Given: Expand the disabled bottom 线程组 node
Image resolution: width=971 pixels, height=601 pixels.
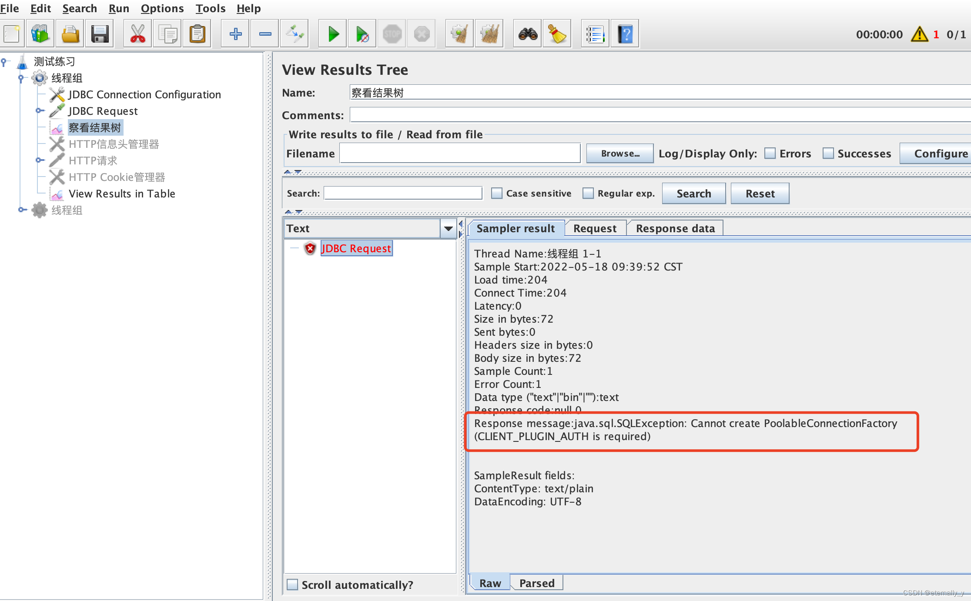Looking at the screenshot, I should (21, 210).
